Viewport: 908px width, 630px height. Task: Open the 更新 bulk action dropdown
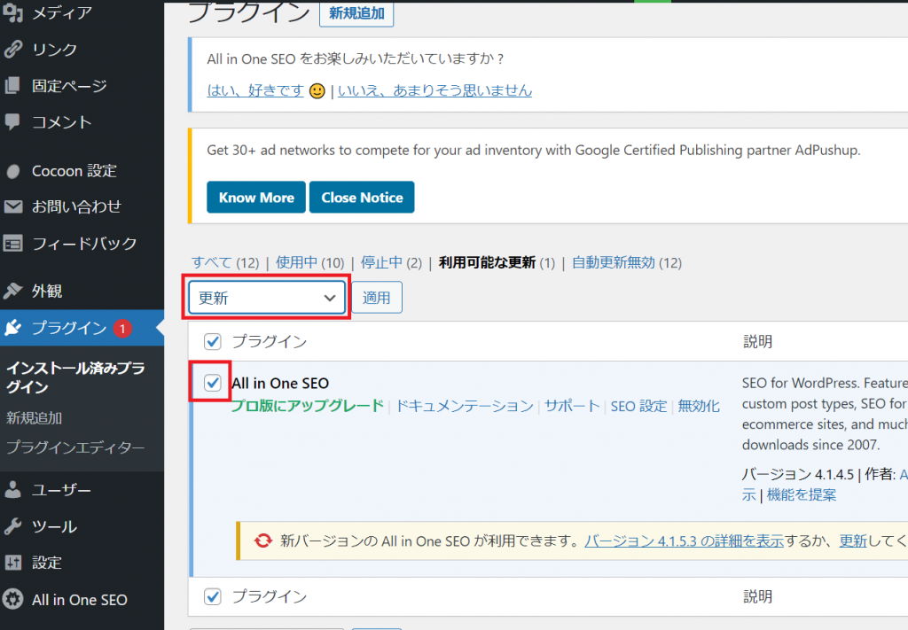[x=266, y=298]
